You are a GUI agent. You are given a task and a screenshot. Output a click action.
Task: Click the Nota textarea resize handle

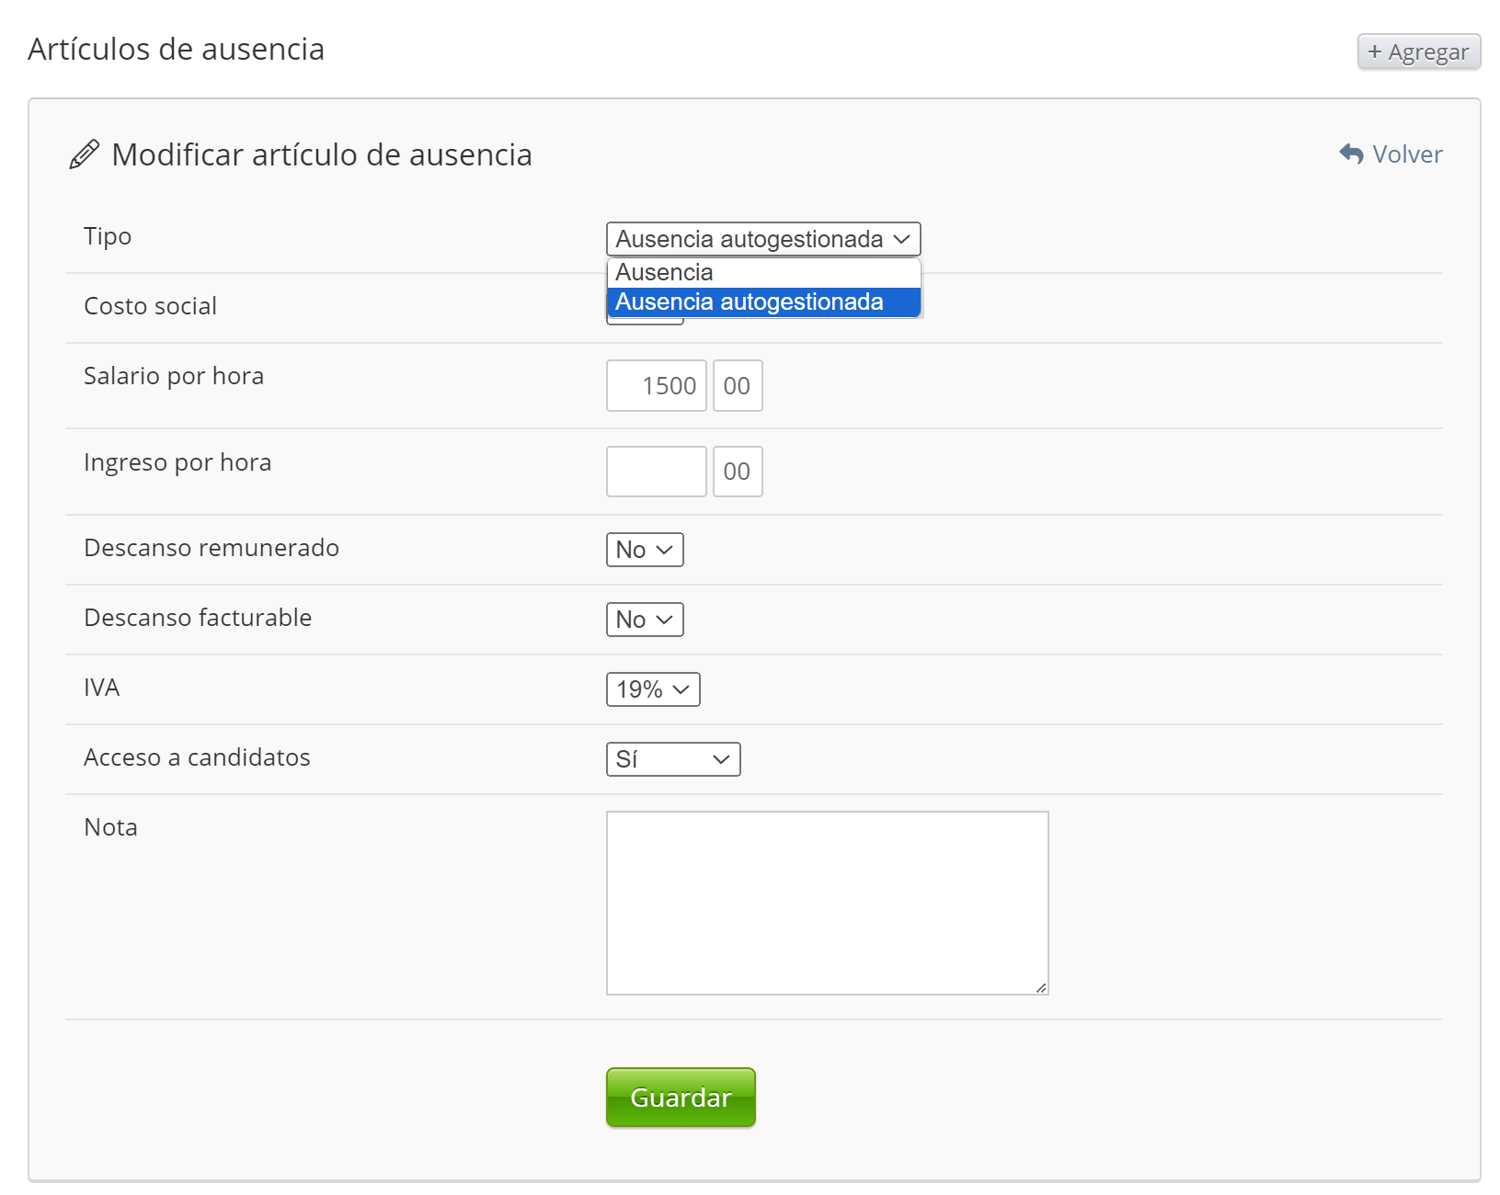tap(1040, 987)
